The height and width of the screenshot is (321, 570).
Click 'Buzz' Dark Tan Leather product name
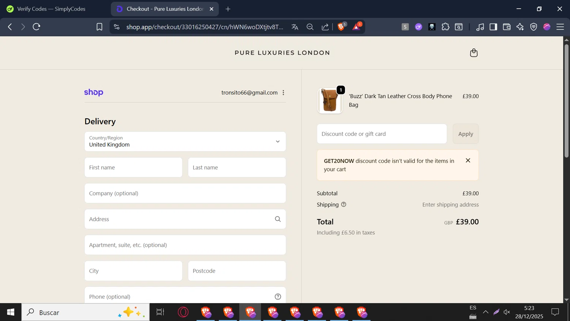pyautogui.click(x=401, y=100)
